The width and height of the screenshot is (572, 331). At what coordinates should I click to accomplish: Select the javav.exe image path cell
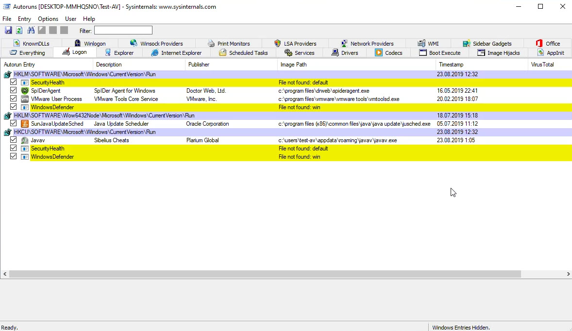338,140
